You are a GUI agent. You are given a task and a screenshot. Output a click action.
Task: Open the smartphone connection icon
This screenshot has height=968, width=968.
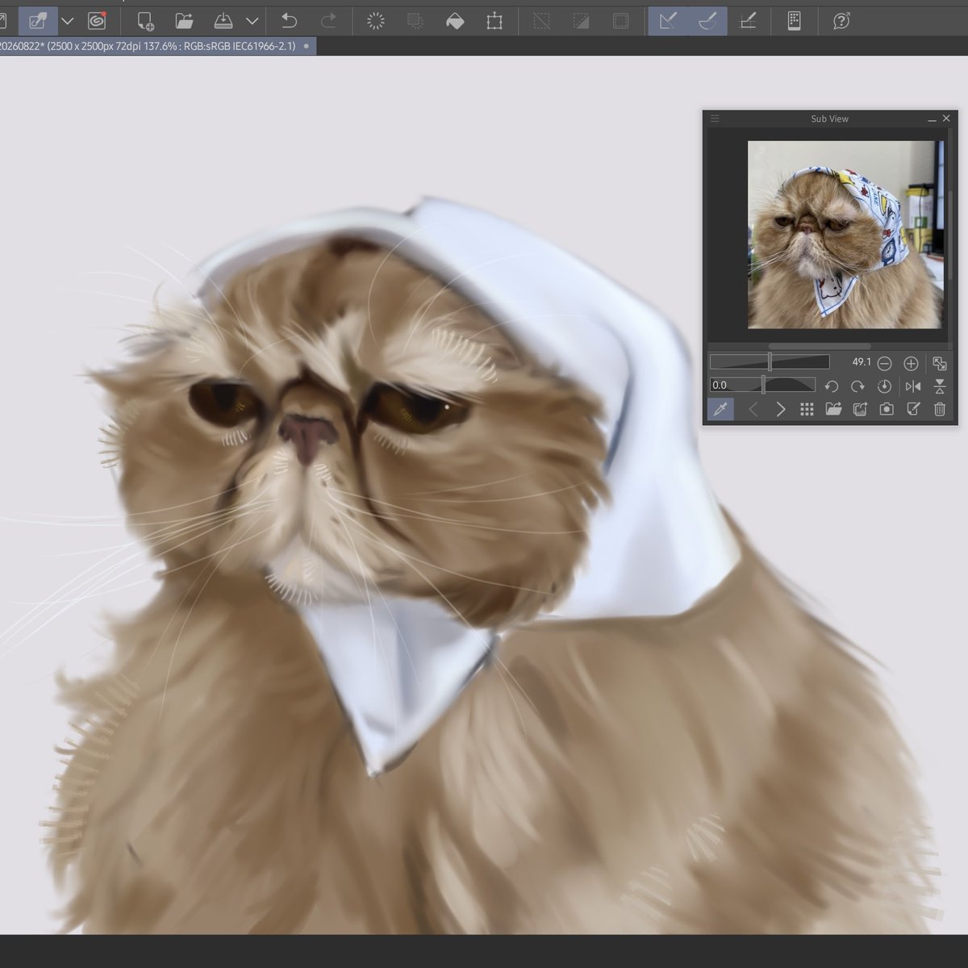[794, 21]
